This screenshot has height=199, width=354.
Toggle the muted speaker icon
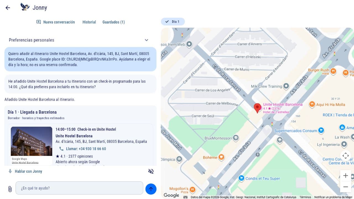click(151, 171)
